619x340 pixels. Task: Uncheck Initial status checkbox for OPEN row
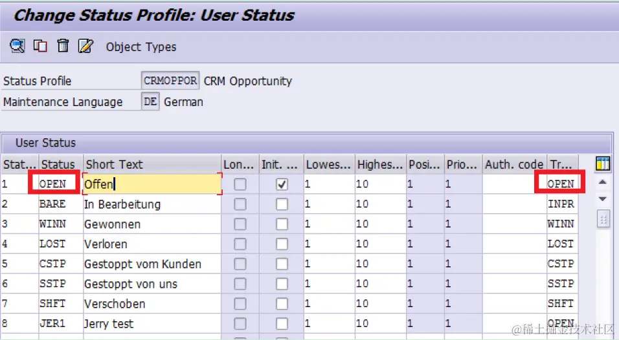[x=282, y=184]
